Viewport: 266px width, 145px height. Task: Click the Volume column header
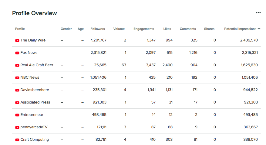(x=119, y=29)
